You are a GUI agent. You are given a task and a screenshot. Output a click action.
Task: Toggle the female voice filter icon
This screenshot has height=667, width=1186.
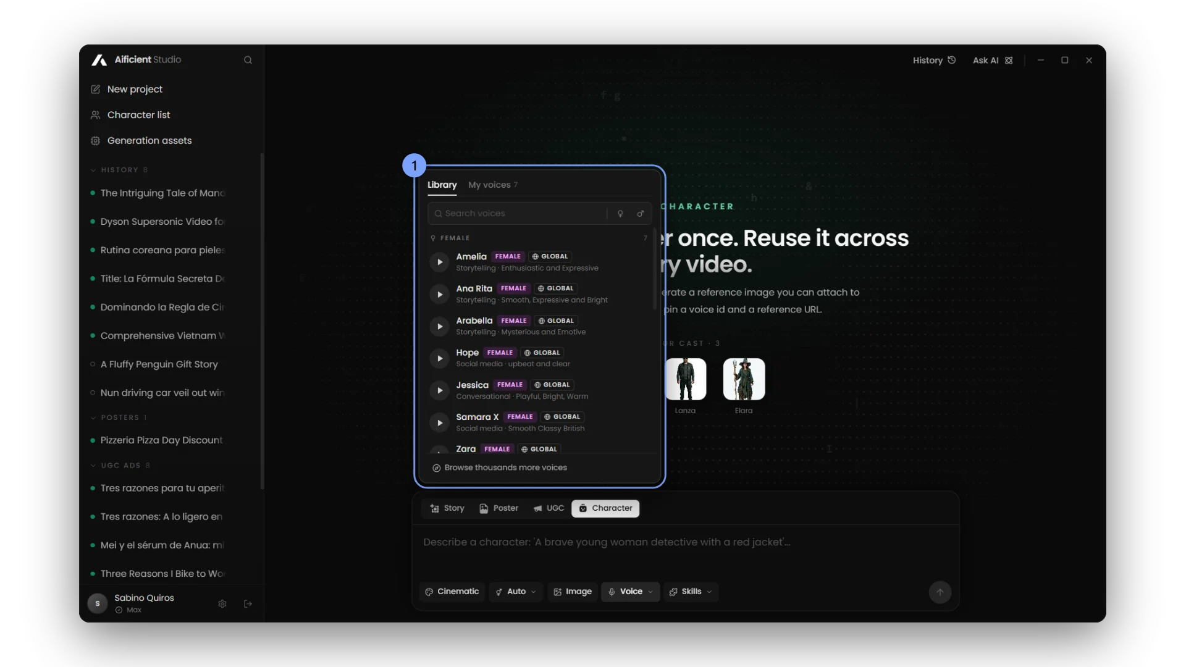pyautogui.click(x=620, y=214)
